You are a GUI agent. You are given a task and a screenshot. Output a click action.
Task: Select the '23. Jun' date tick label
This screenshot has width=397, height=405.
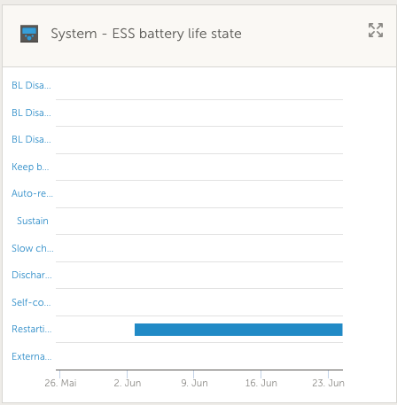click(x=328, y=383)
